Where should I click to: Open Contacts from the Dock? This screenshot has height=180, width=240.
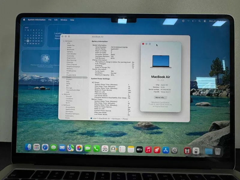(114, 149)
